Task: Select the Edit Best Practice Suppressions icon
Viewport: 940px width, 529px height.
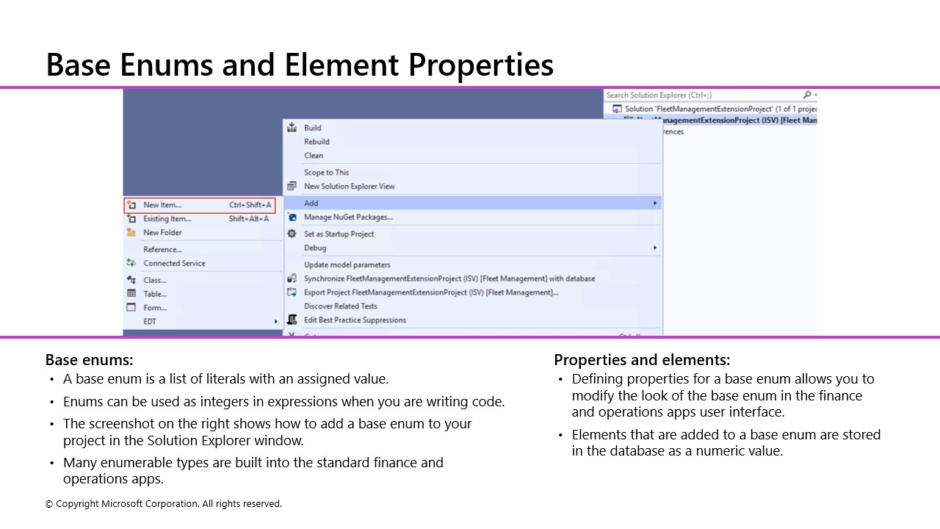Action: point(292,320)
